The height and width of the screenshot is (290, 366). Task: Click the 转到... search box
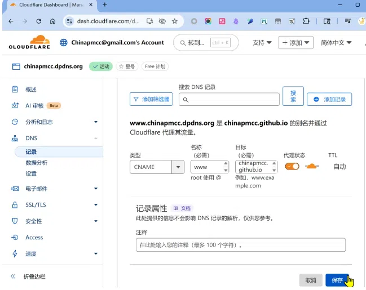(206, 43)
